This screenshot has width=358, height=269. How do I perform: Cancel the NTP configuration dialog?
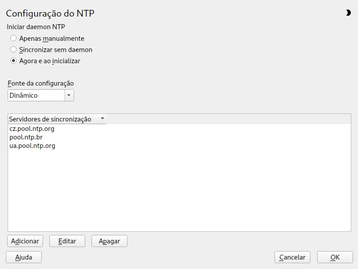tap(292, 257)
